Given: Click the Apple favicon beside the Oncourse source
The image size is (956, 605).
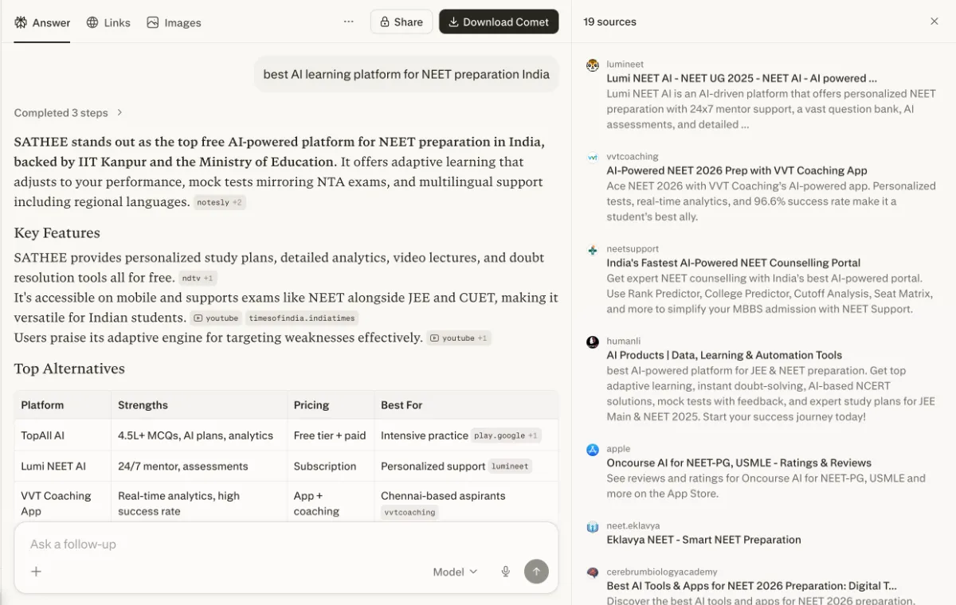Looking at the screenshot, I should 592,450.
